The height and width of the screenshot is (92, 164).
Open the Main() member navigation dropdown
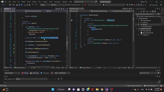click(x=56, y=11)
